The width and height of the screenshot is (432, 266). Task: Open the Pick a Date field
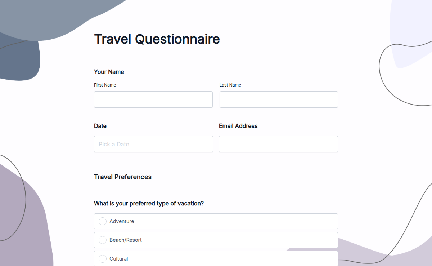[153, 144]
